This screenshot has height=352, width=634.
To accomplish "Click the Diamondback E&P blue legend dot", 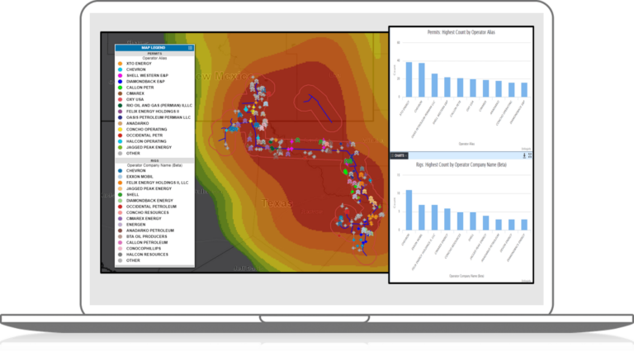I will tap(121, 83).
